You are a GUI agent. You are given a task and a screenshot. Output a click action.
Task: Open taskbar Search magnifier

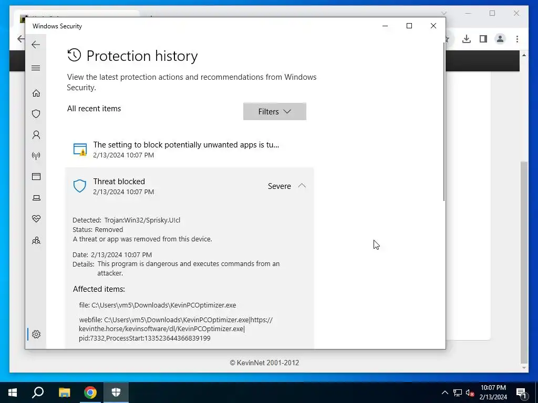point(38,393)
